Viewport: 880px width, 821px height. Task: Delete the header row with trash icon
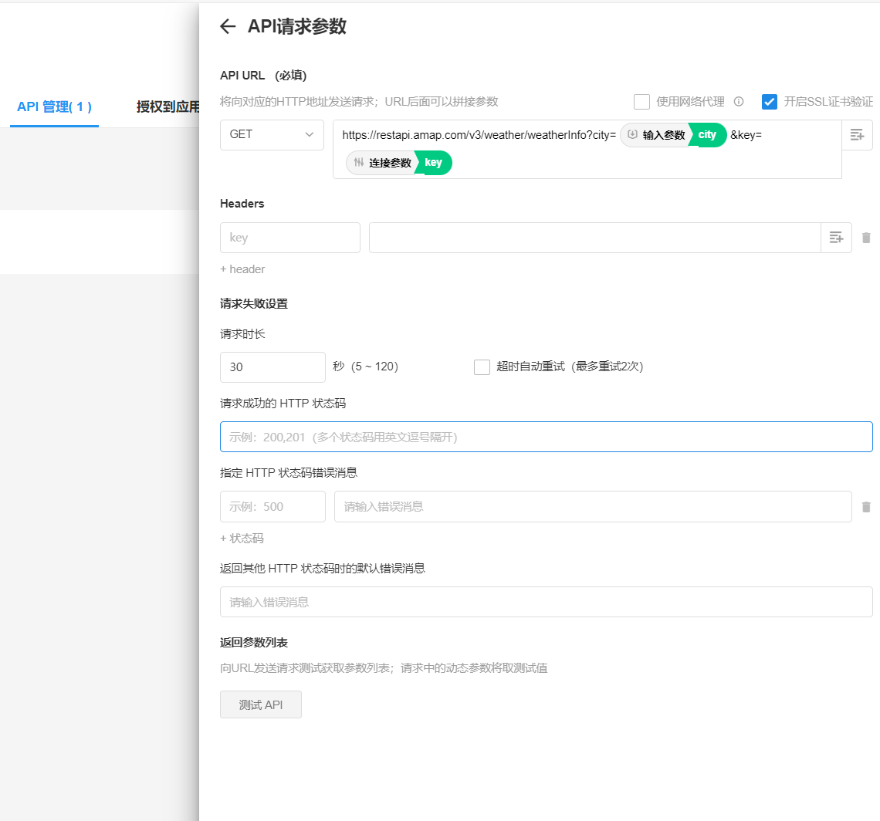[x=866, y=238]
